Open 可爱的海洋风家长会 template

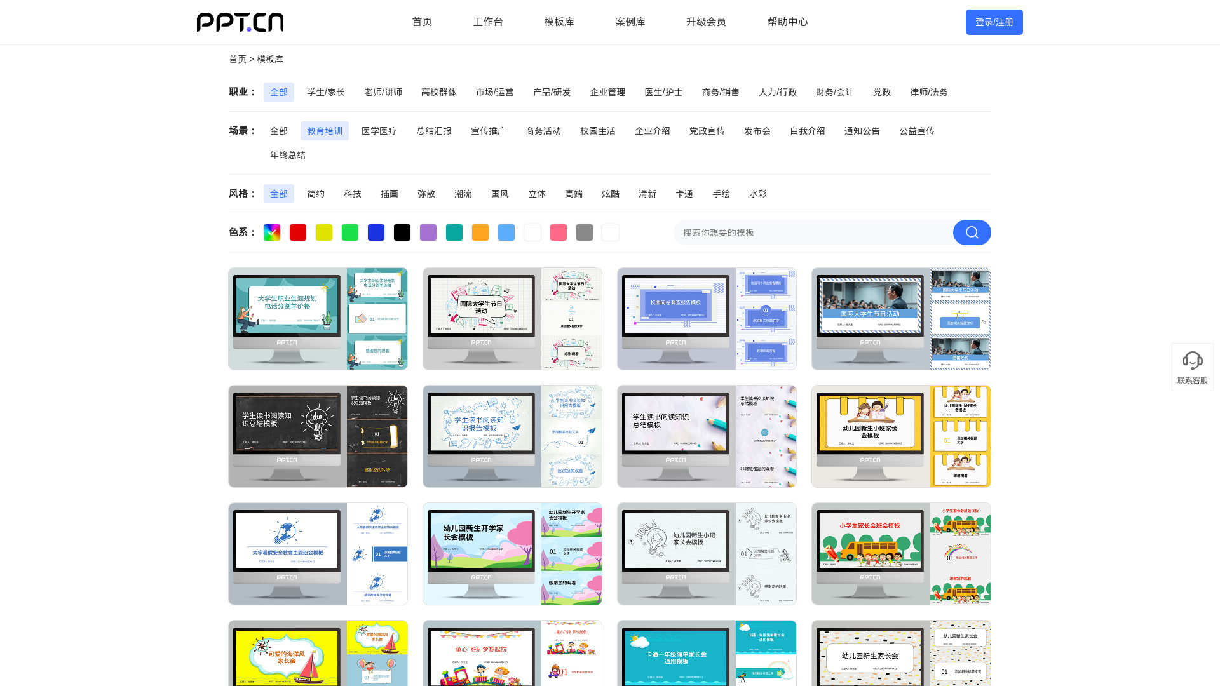click(318, 653)
